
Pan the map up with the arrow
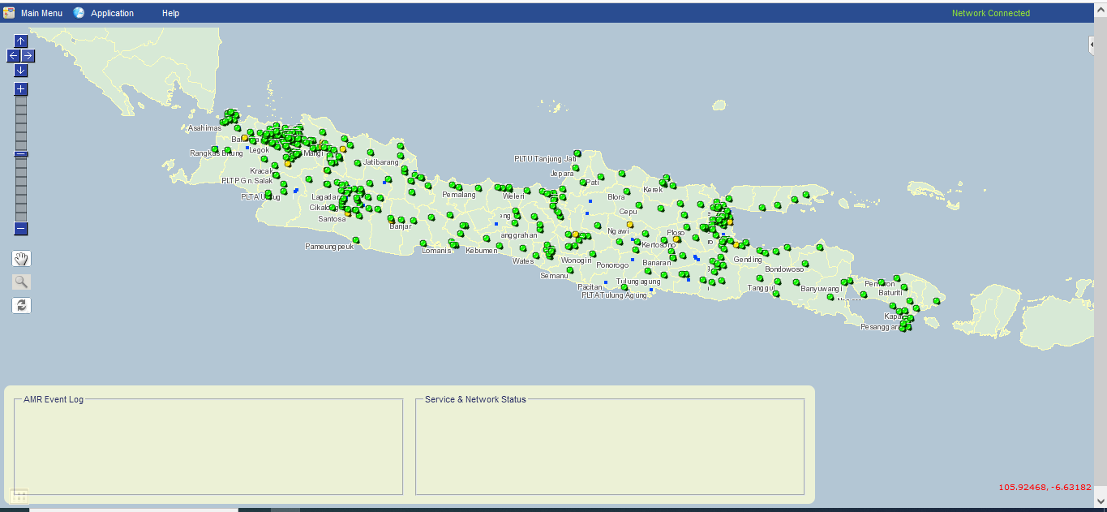click(21, 41)
